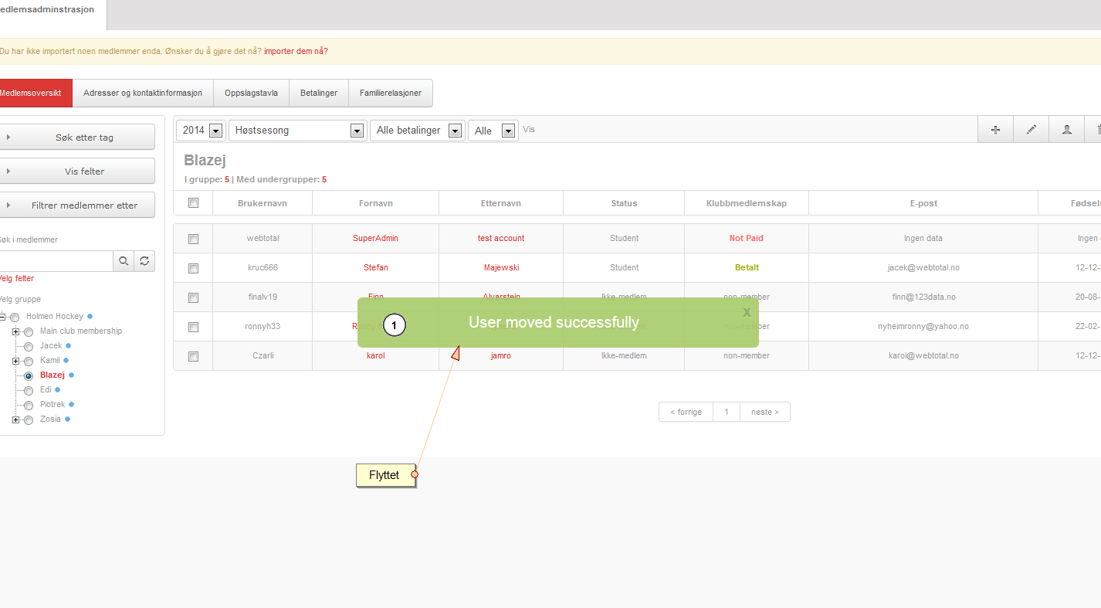Click the Majewski last name cell
This screenshot has height=608, width=1101.
[x=501, y=267]
